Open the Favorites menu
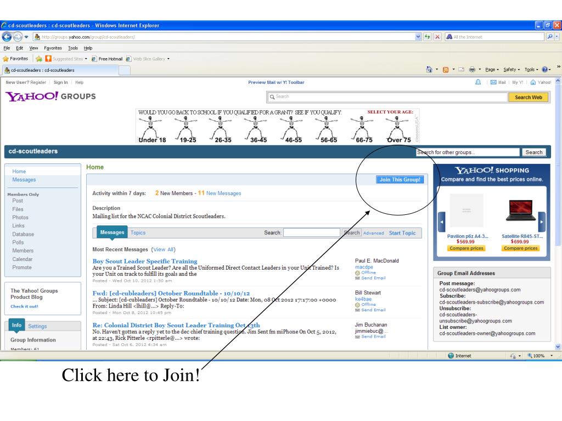This screenshot has height=421, width=562. 53,48
